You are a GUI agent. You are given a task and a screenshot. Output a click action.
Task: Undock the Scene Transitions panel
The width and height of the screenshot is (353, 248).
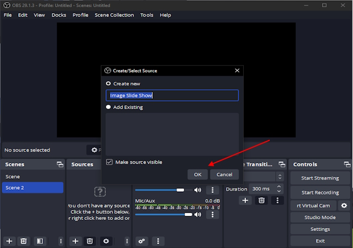(282, 164)
